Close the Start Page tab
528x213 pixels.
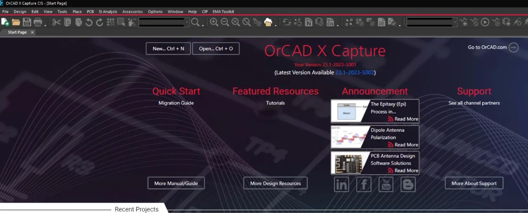point(33,32)
